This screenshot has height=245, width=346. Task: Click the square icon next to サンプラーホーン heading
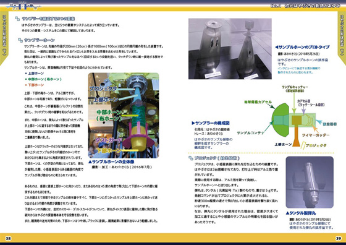(20, 40)
